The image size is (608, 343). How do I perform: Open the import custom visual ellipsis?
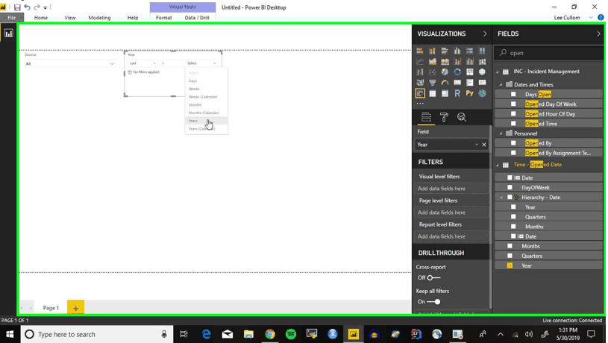(x=420, y=104)
